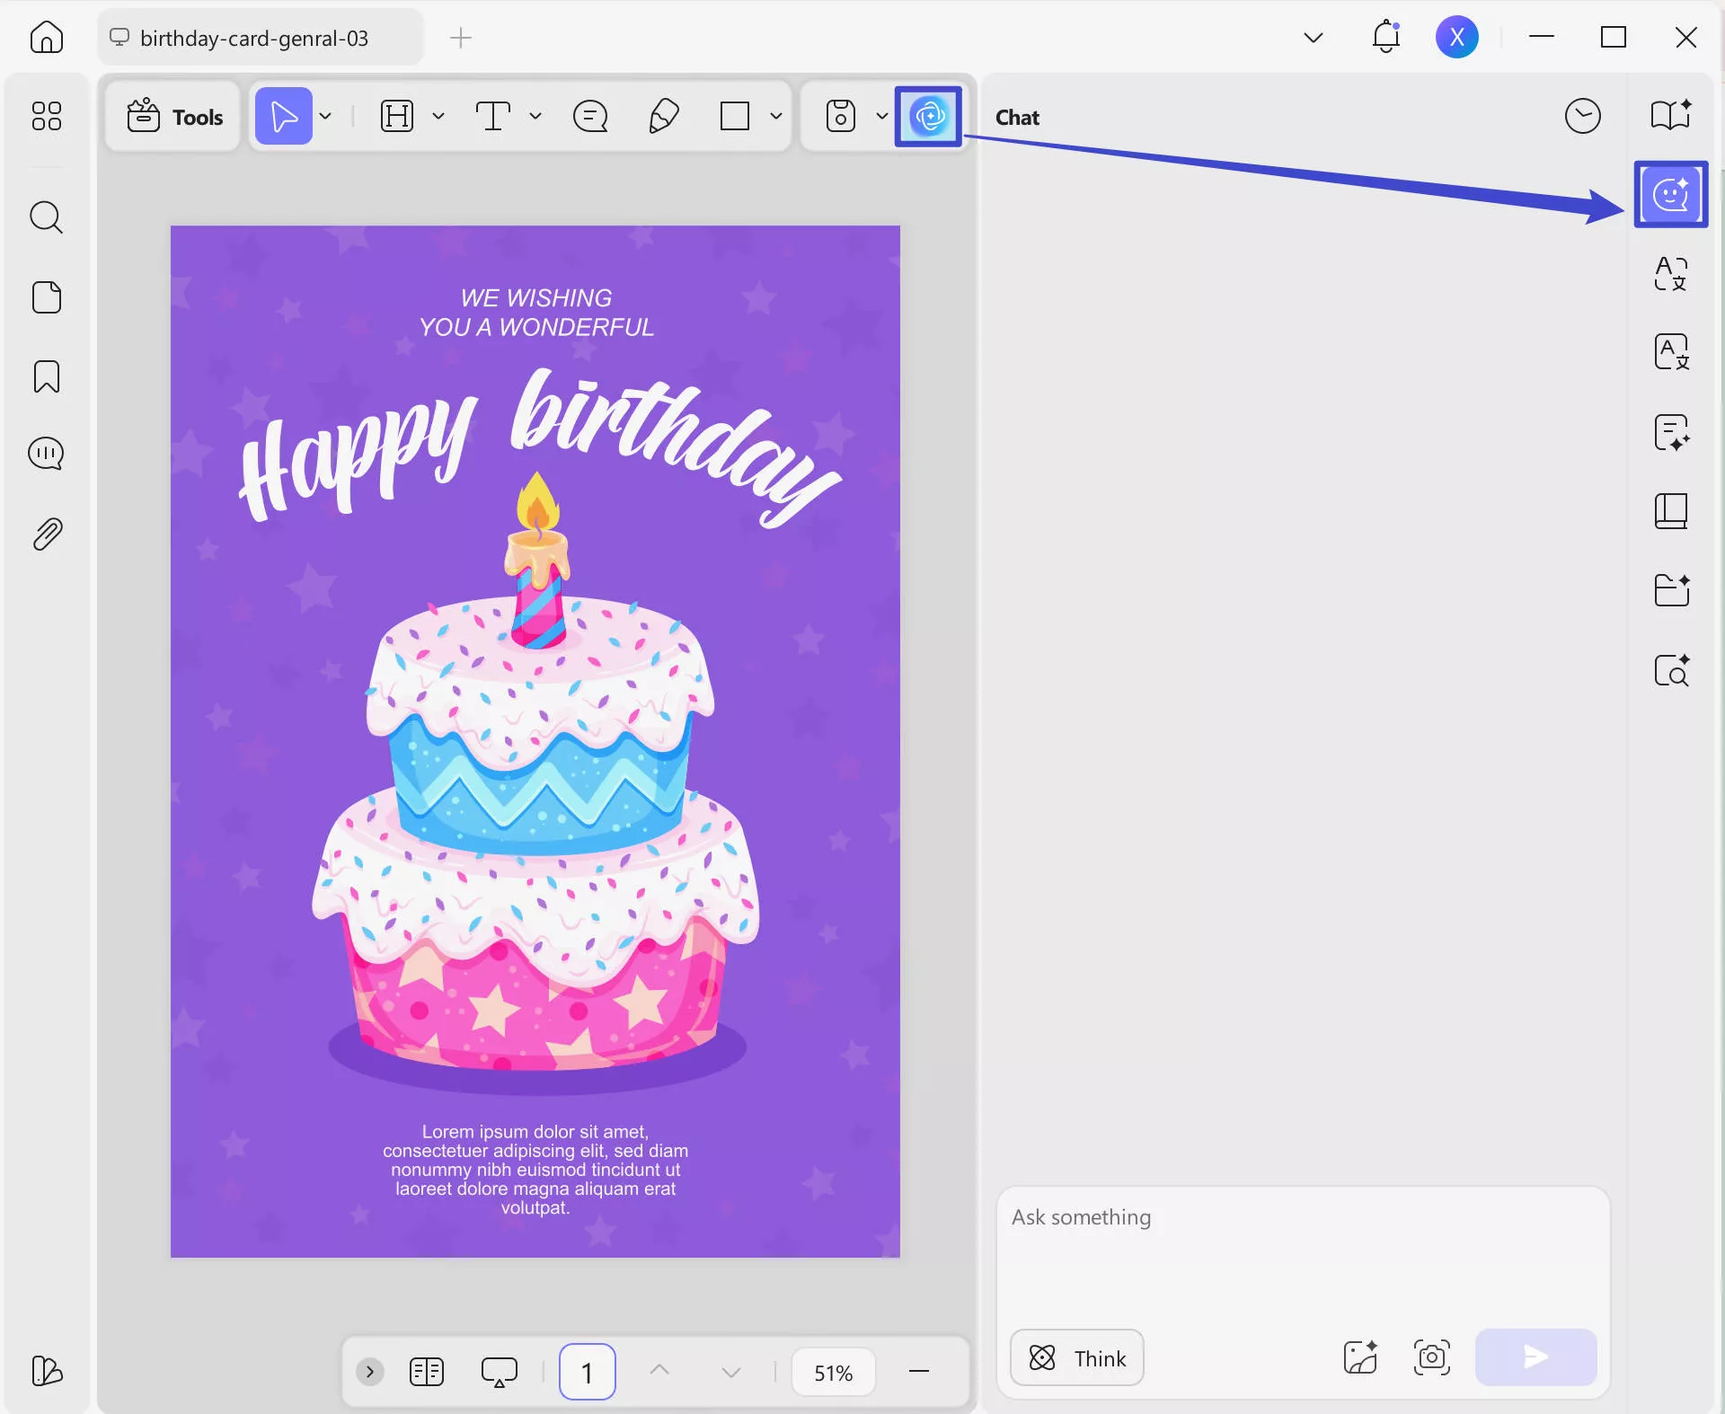Image resolution: width=1725 pixels, height=1414 pixels.
Task: Open the AI assistant icon in toolbar
Action: [929, 116]
